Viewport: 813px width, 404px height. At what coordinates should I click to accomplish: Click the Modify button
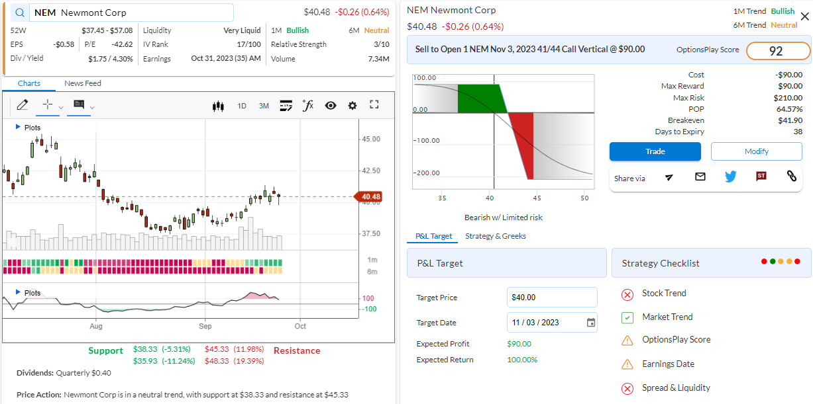click(756, 151)
